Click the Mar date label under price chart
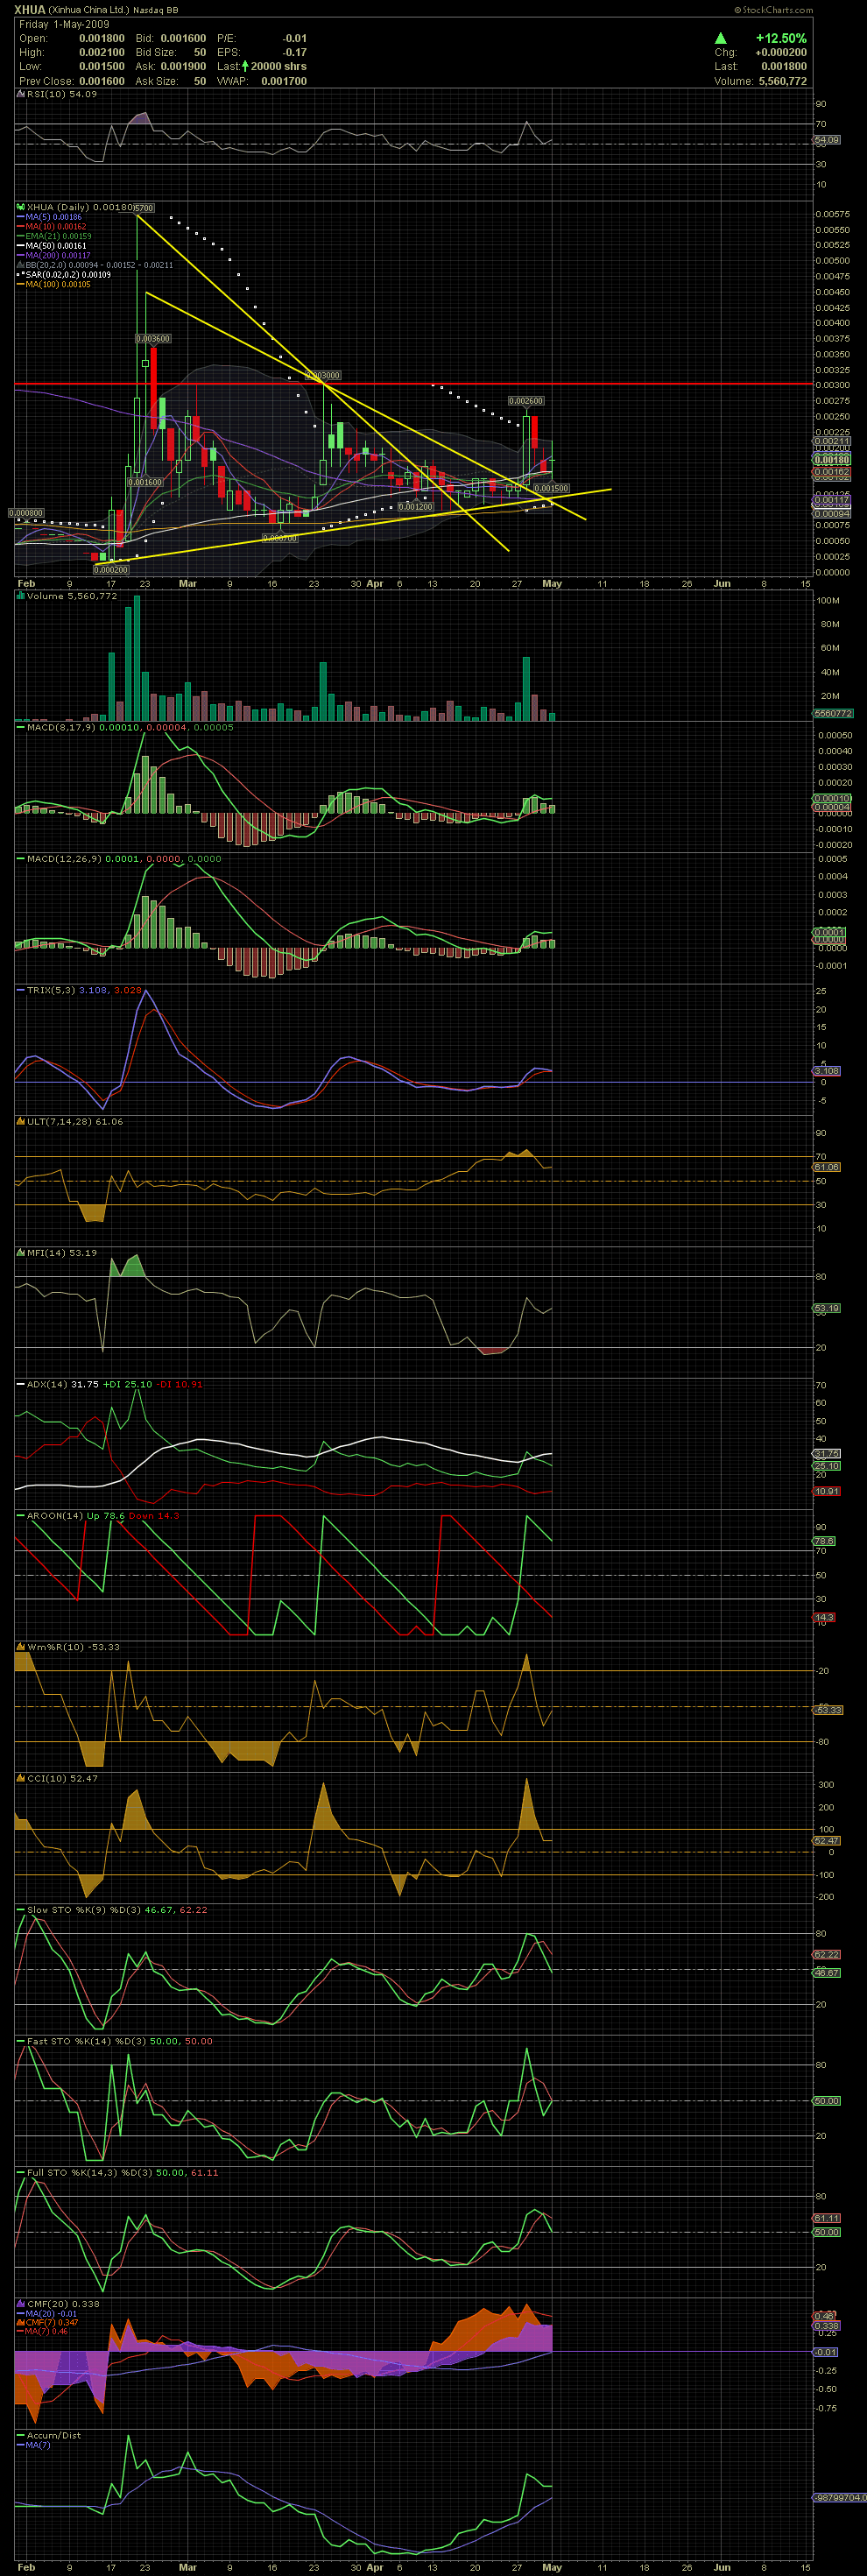The image size is (867, 2576). pyautogui.click(x=187, y=583)
